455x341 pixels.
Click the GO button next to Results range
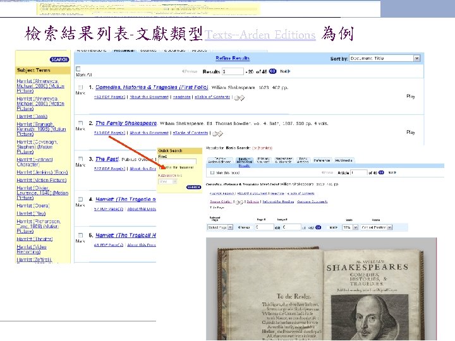coord(273,71)
